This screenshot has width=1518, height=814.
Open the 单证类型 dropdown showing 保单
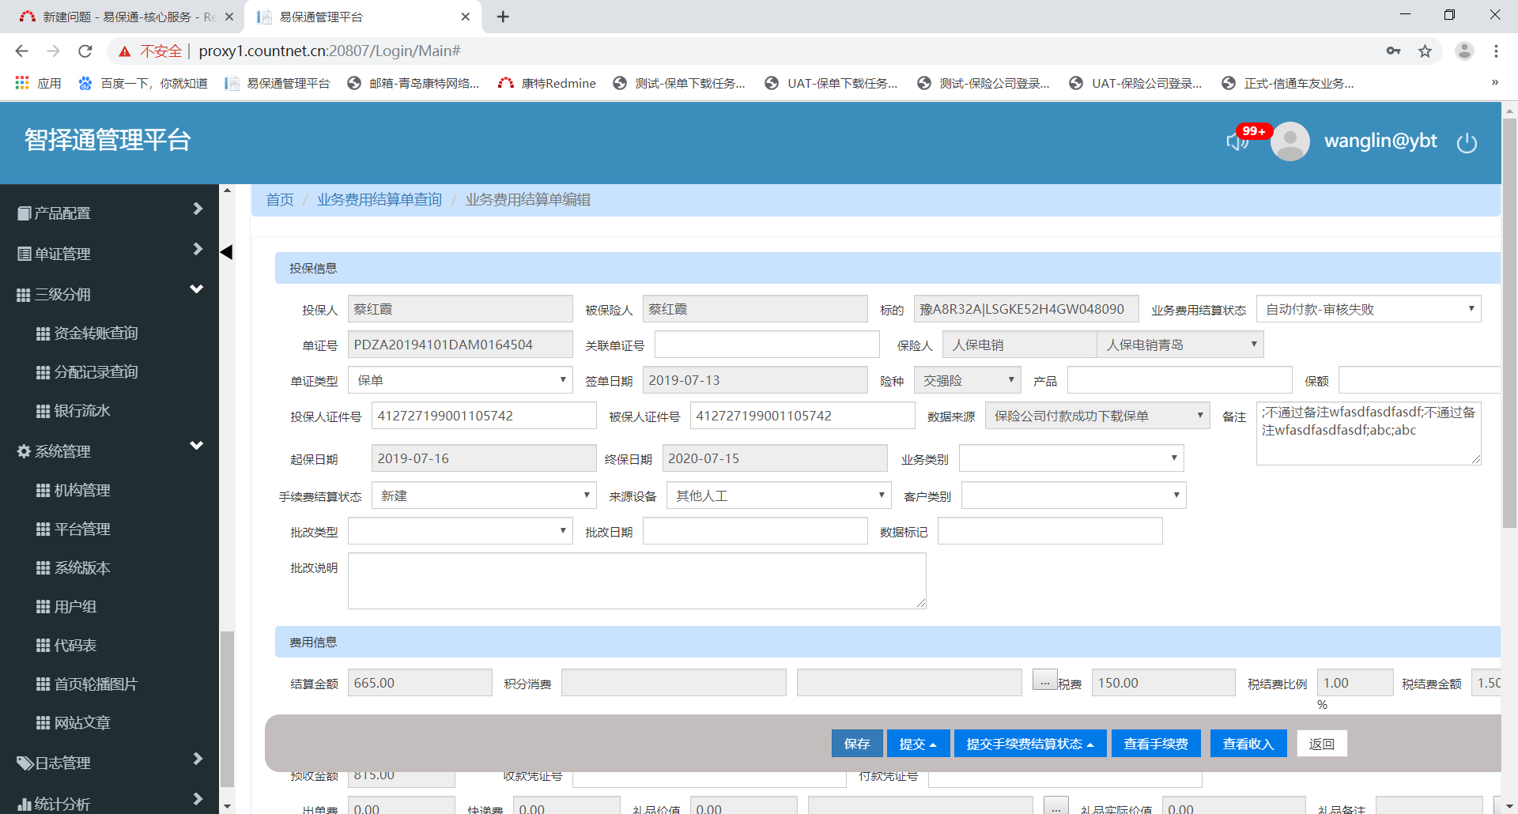pos(460,380)
